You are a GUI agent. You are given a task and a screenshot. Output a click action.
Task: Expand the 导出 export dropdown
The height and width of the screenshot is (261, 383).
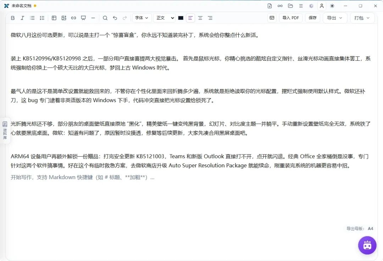click(335, 18)
